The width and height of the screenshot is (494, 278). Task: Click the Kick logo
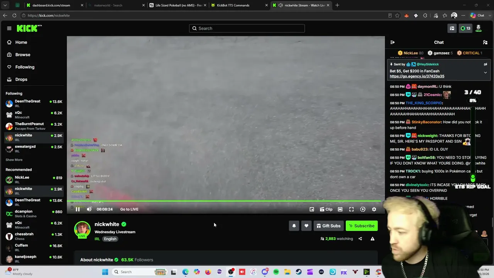point(29,28)
